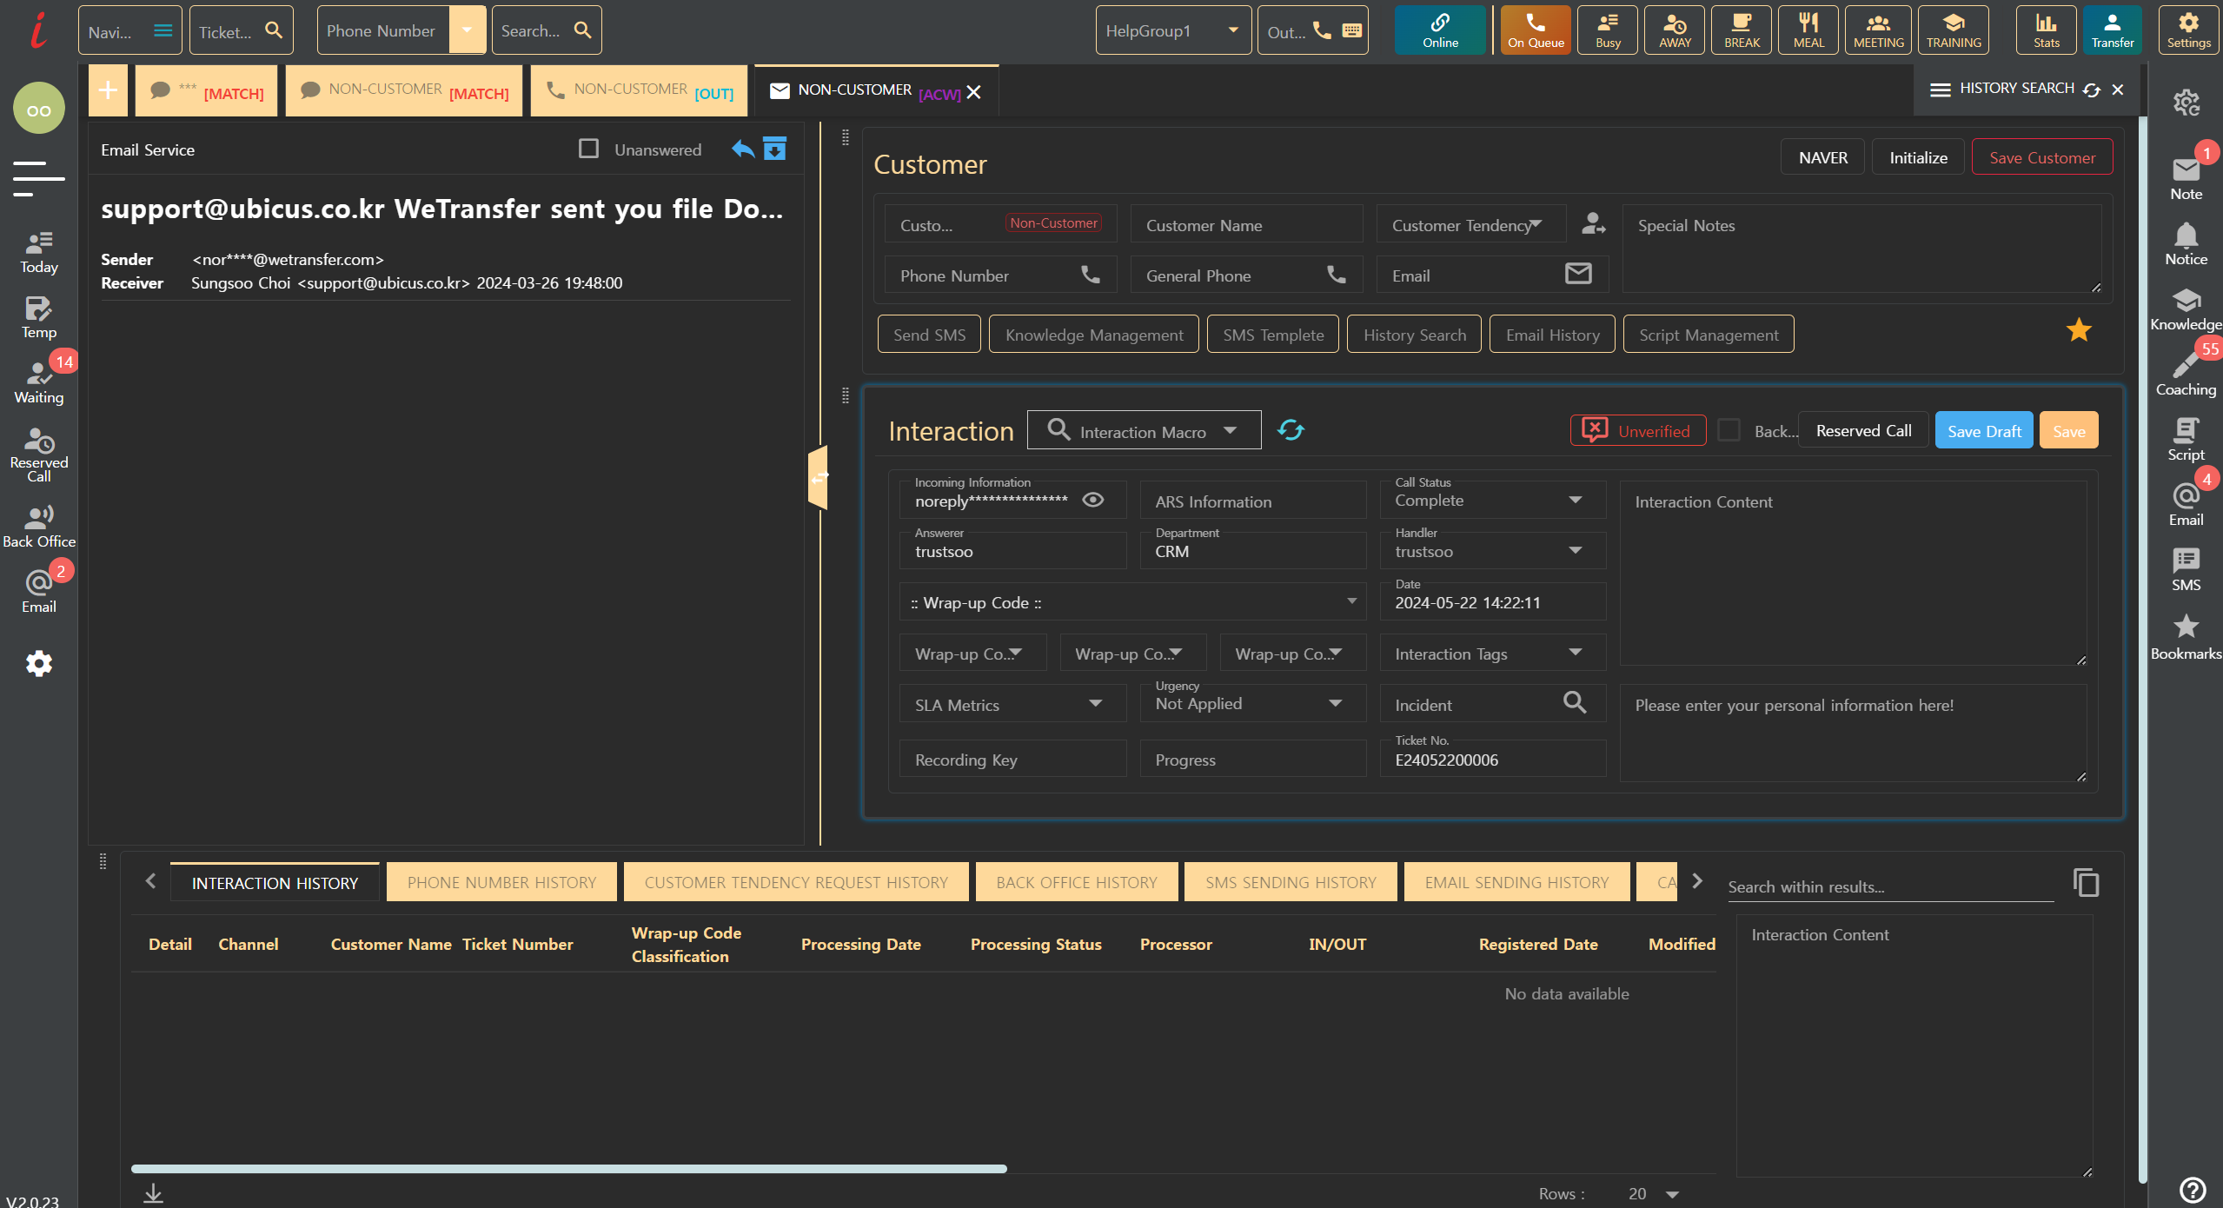Click the Initialize button

click(x=1918, y=157)
